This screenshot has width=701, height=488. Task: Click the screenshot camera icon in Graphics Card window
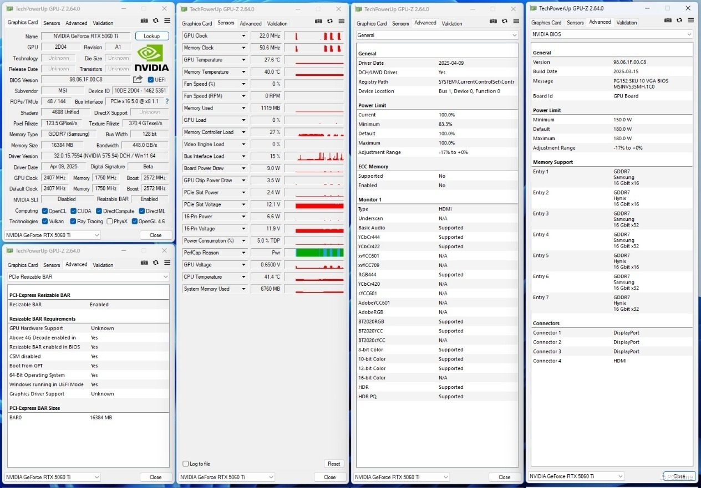click(144, 20)
